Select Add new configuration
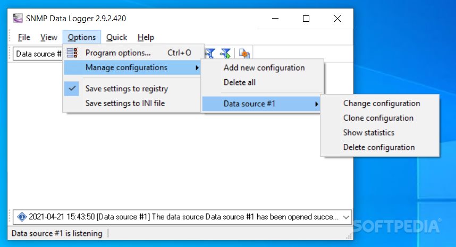This screenshot has width=456, height=247. point(263,67)
